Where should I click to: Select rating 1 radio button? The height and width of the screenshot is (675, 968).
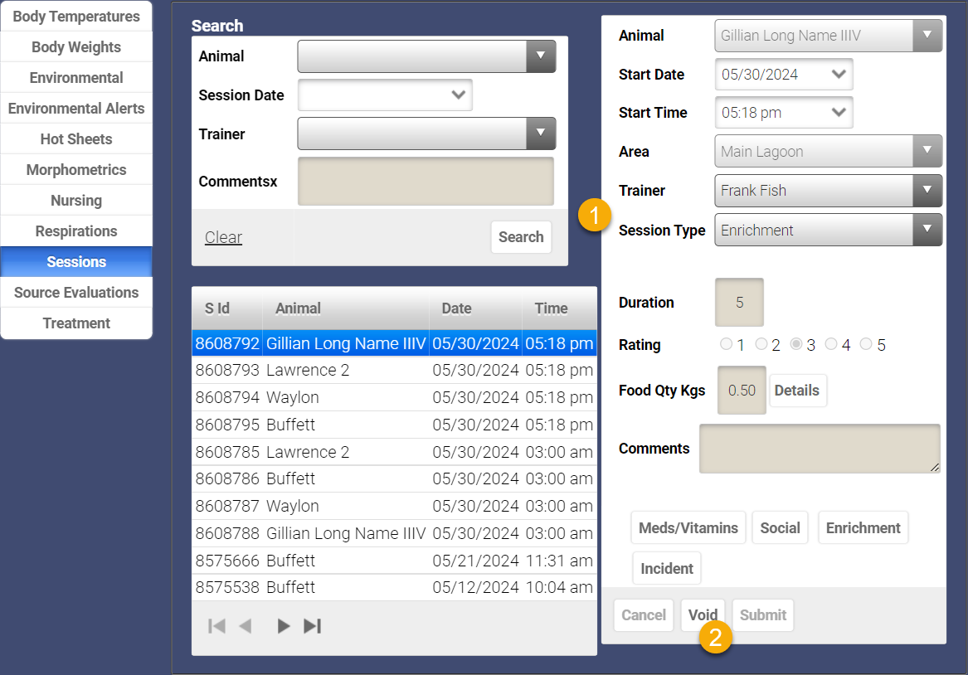726,344
